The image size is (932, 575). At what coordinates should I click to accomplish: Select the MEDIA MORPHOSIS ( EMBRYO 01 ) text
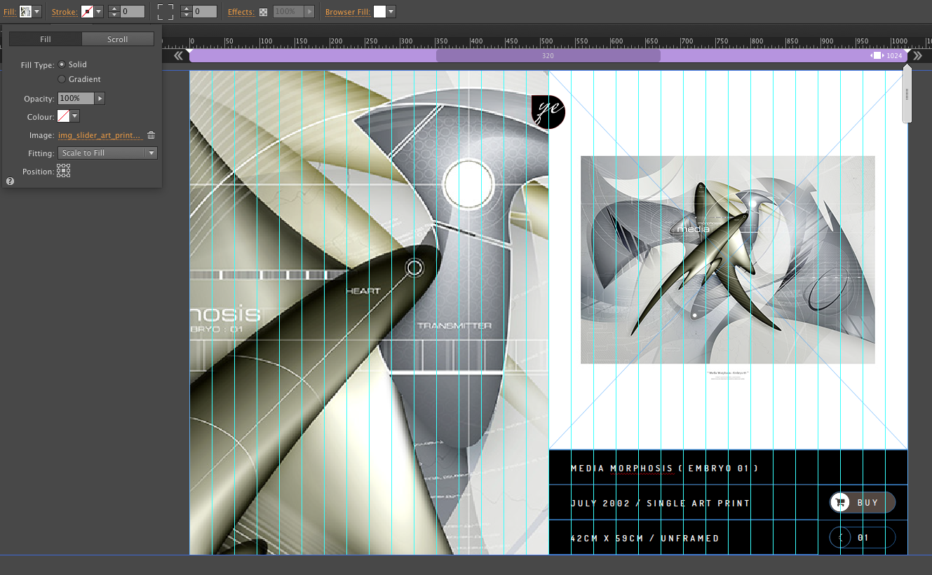665,469
